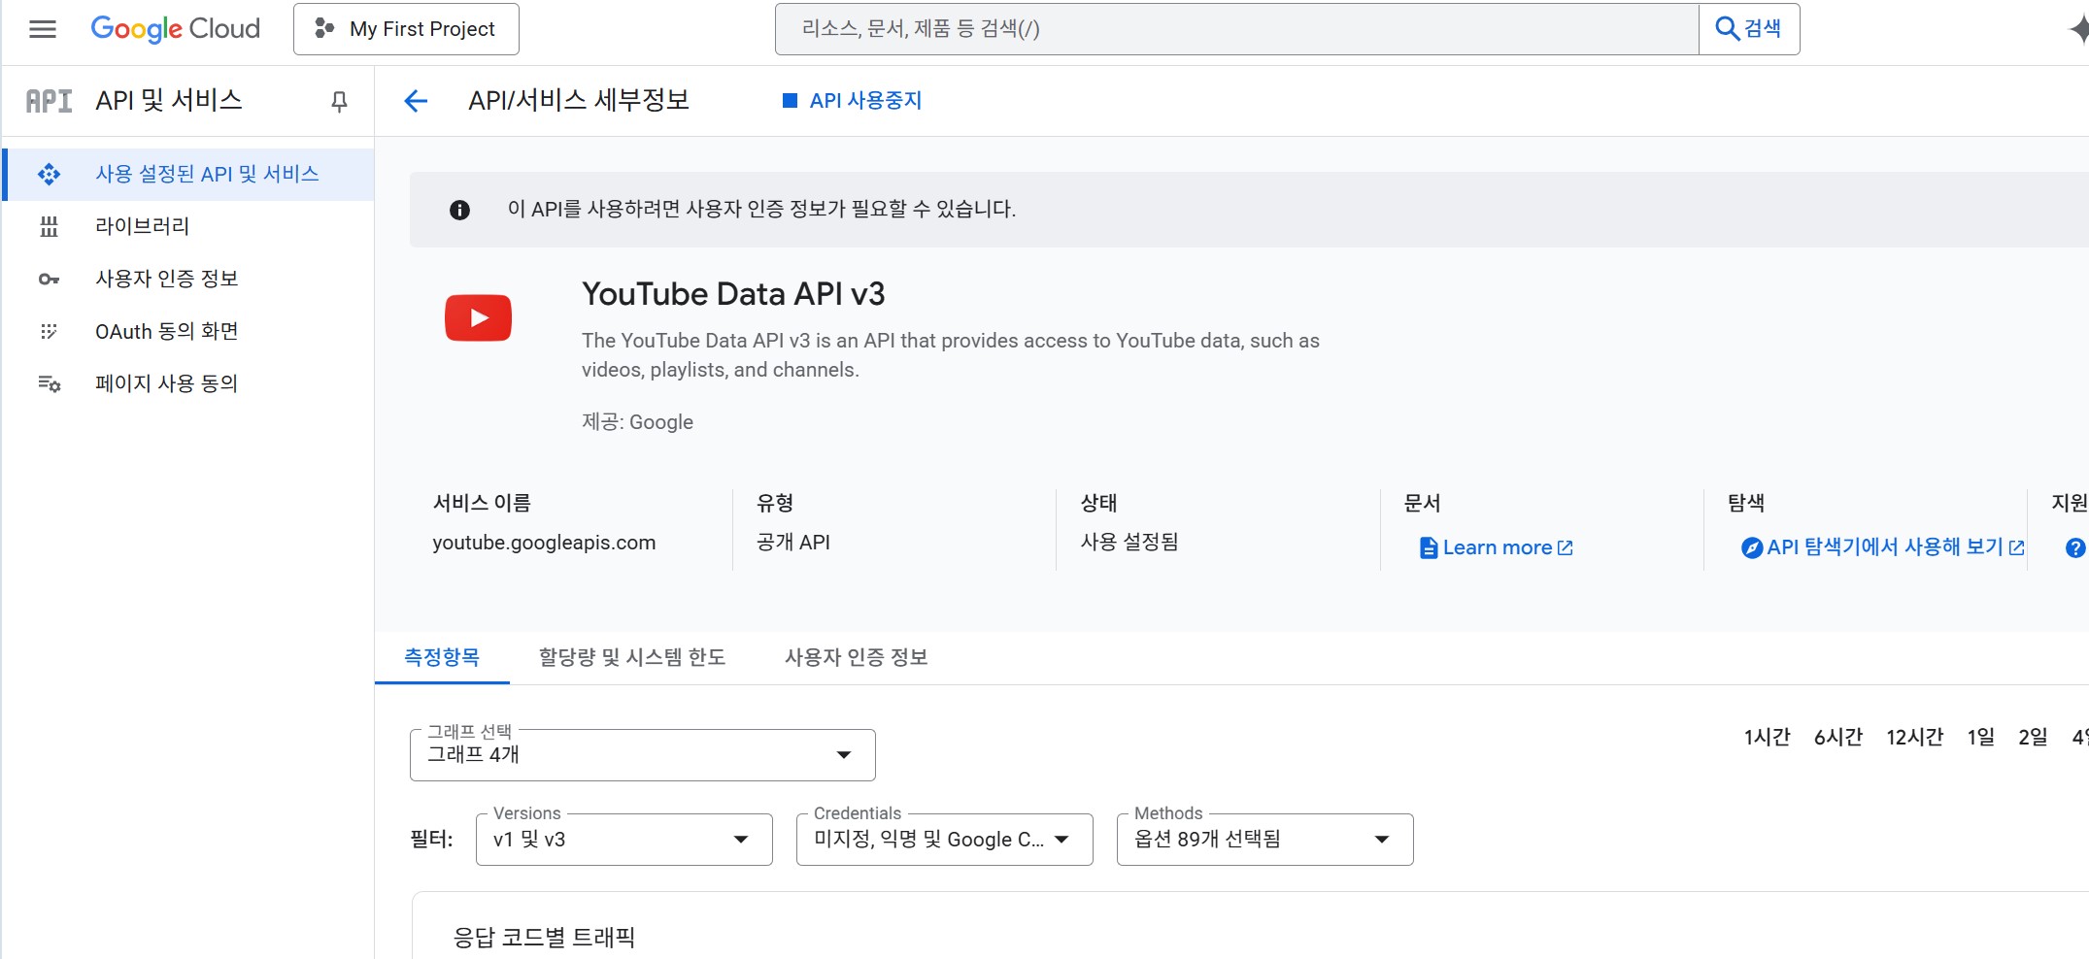2089x959 pixels.
Task: Pin the API and services sidebar
Action: 339,101
